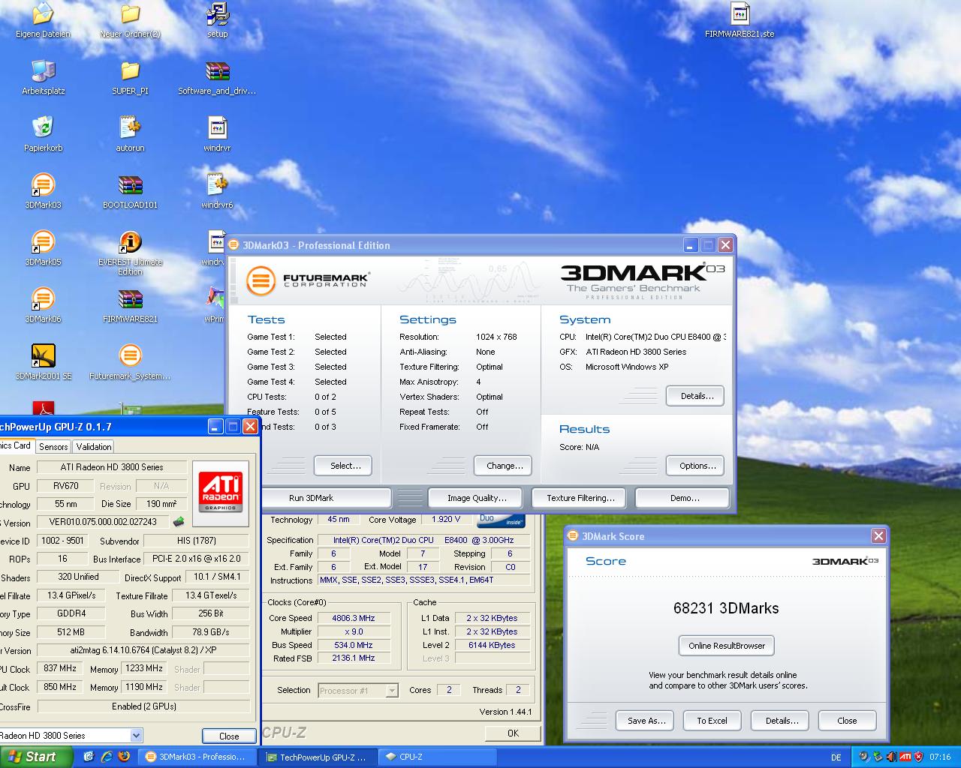Image resolution: width=961 pixels, height=768 pixels.
Task: Switch to the Sensors tab in GPU-Z
Action: (53, 447)
